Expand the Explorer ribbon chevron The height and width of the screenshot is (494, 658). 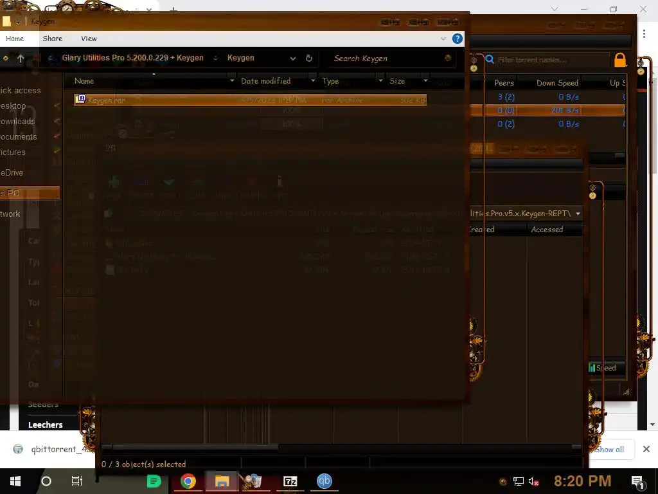[x=443, y=39]
